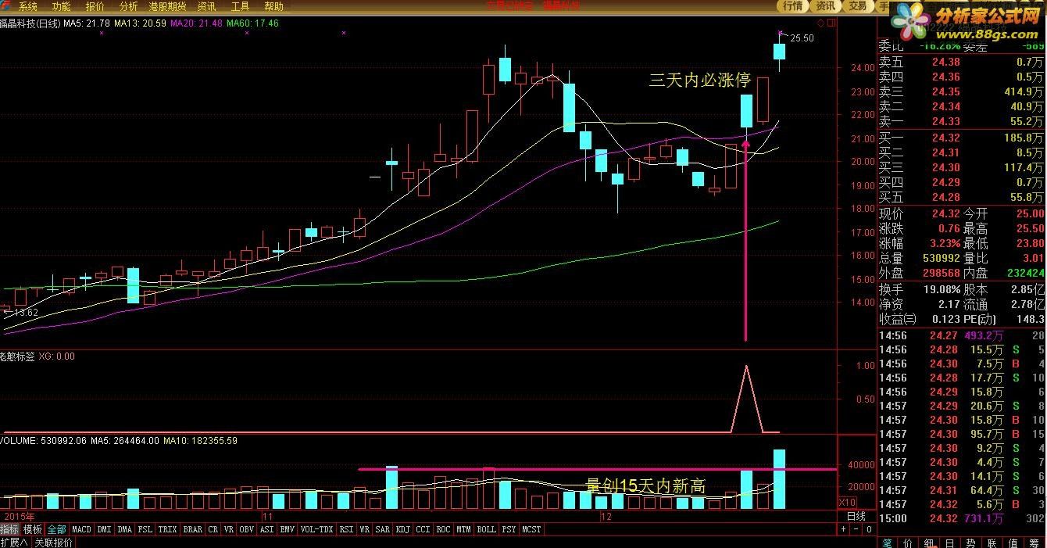1047x548 pixels.
Task: Switch to the MCST indicator
Action: click(x=532, y=529)
